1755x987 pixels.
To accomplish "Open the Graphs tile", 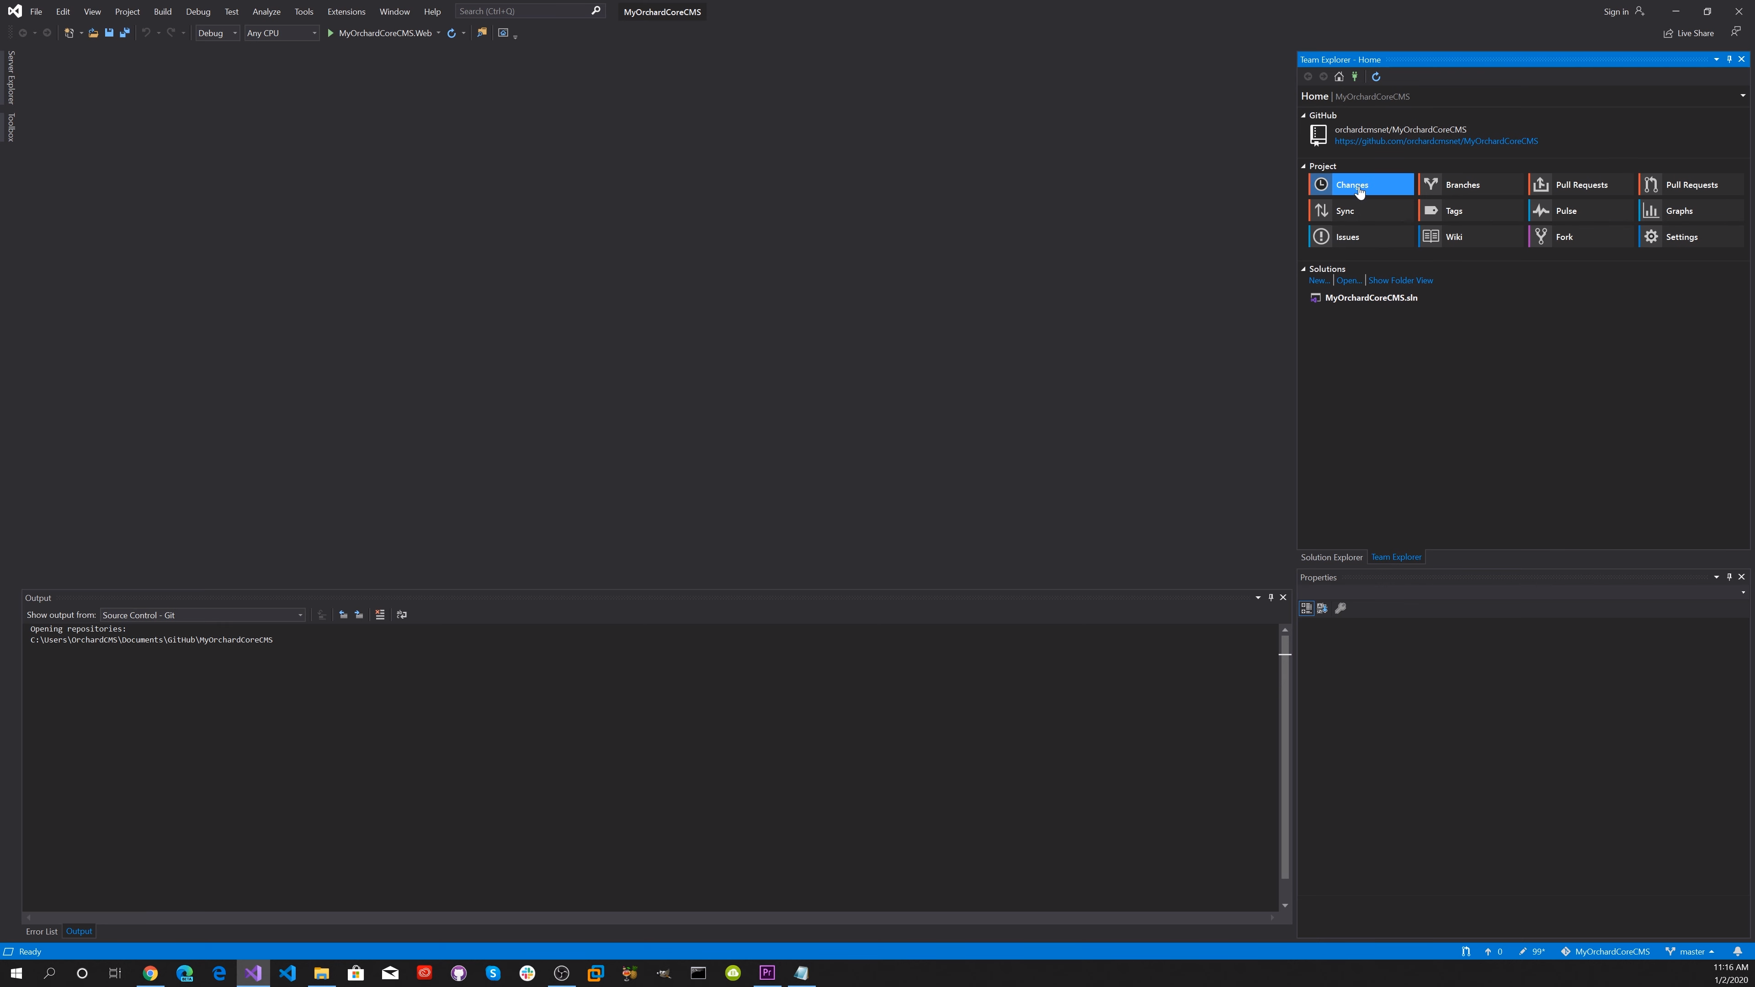I will (1691, 211).
